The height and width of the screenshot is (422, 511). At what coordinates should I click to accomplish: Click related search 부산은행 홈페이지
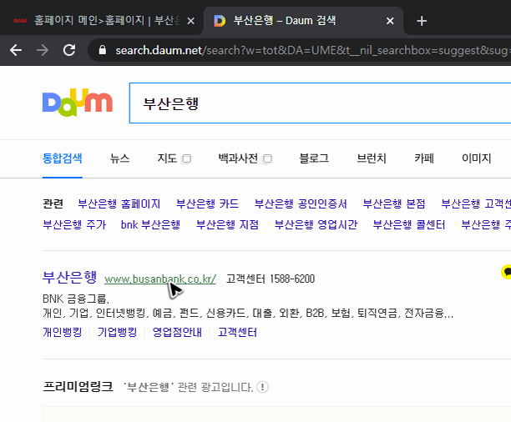[119, 203]
